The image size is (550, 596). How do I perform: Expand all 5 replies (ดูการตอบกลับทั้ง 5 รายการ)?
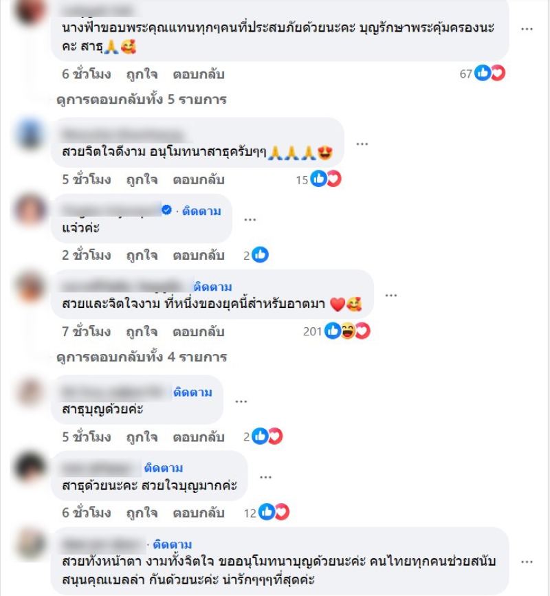(142, 100)
